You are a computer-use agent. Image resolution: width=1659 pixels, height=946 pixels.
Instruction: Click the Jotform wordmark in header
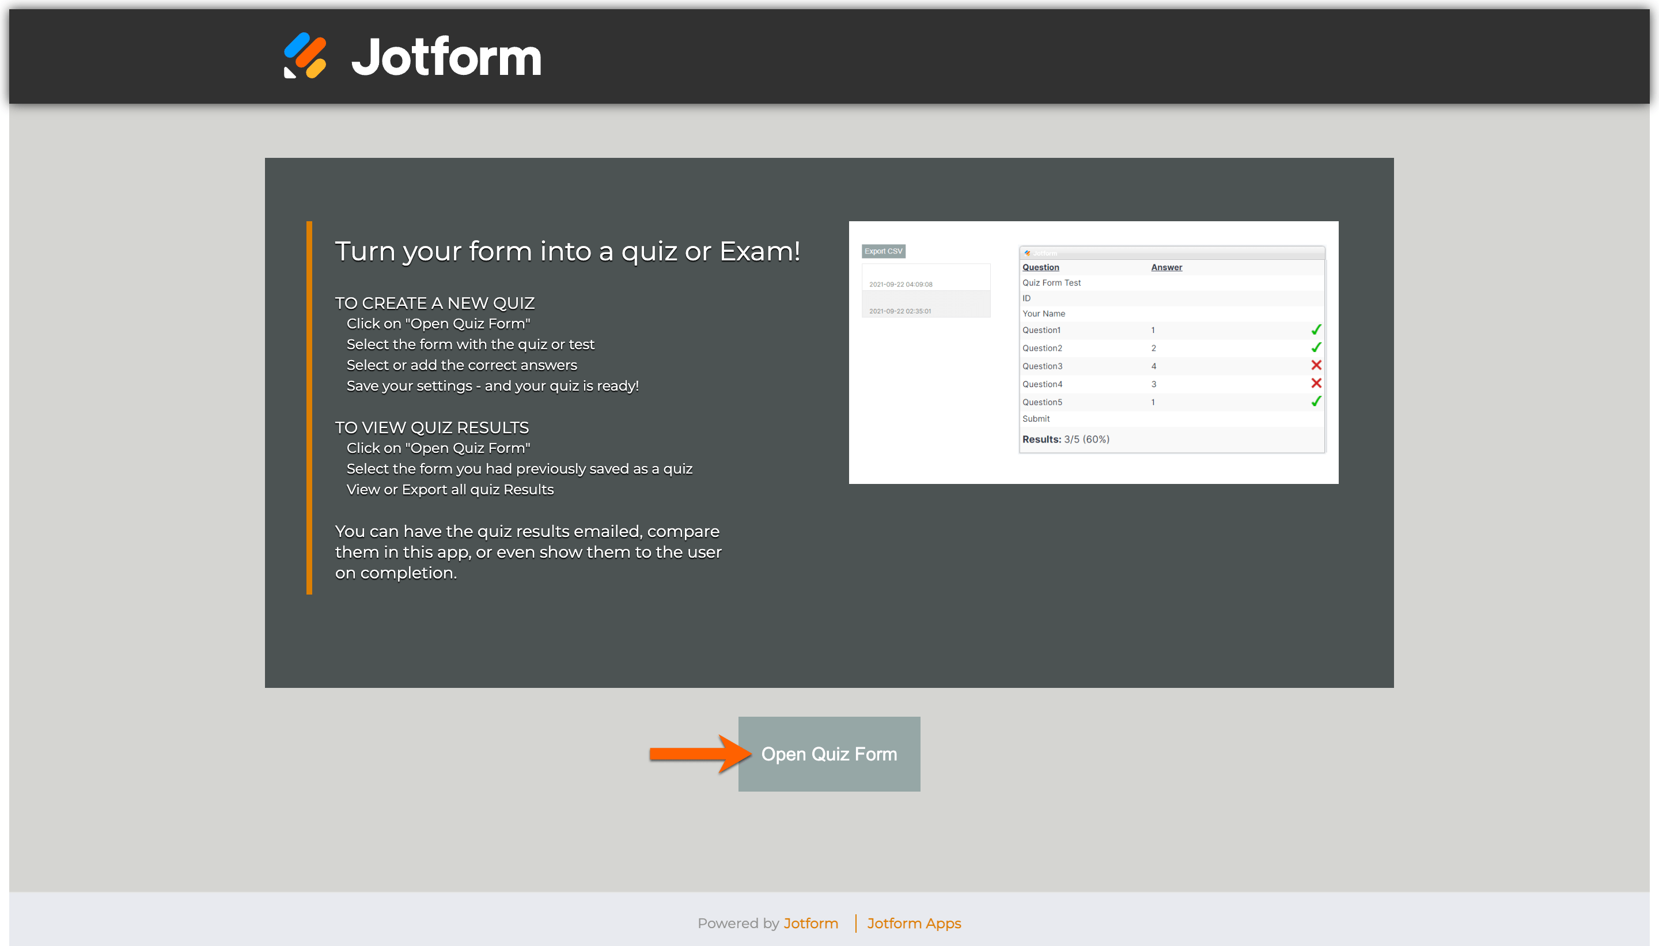click(446, 57)
